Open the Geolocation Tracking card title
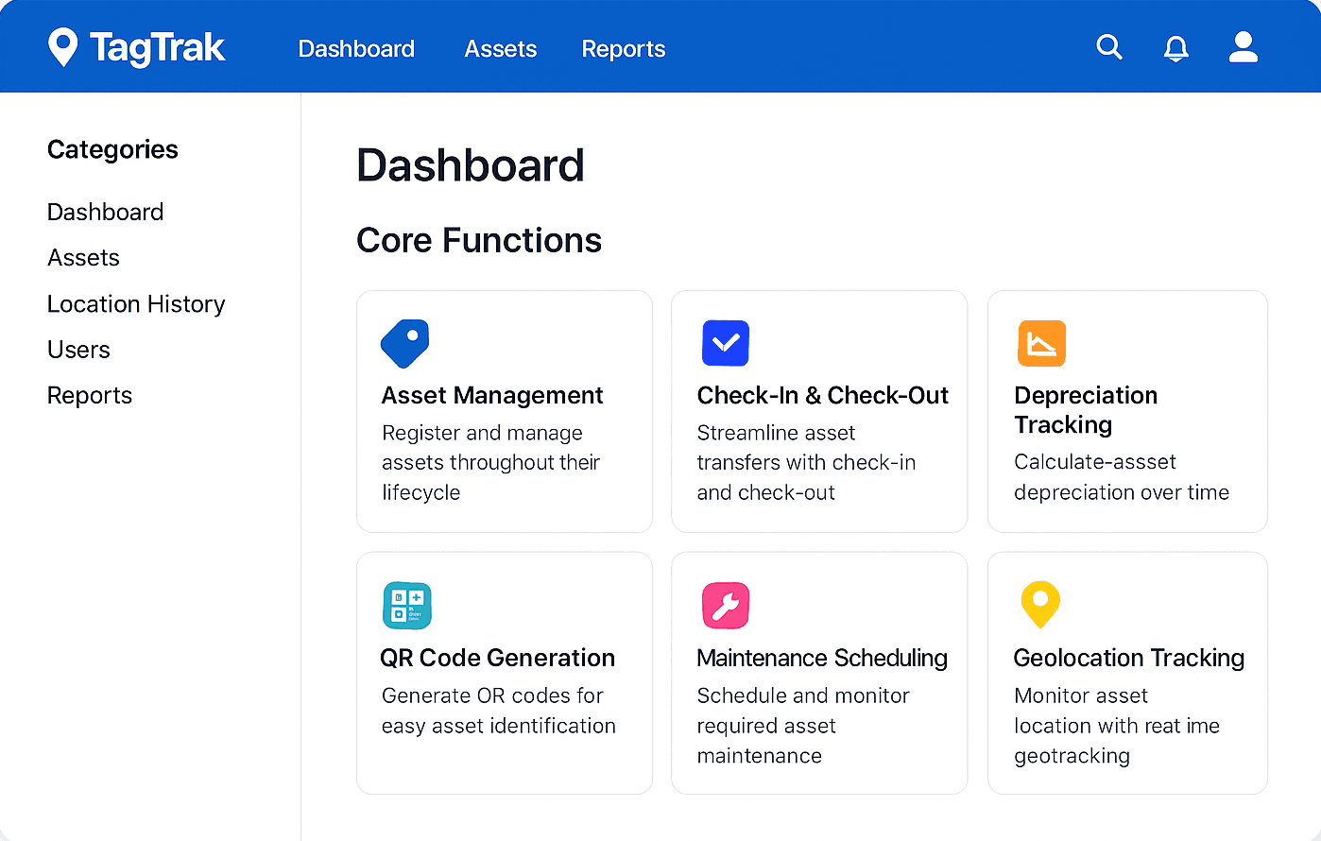Screen dimensions: 1321x841 point(1128,658)
